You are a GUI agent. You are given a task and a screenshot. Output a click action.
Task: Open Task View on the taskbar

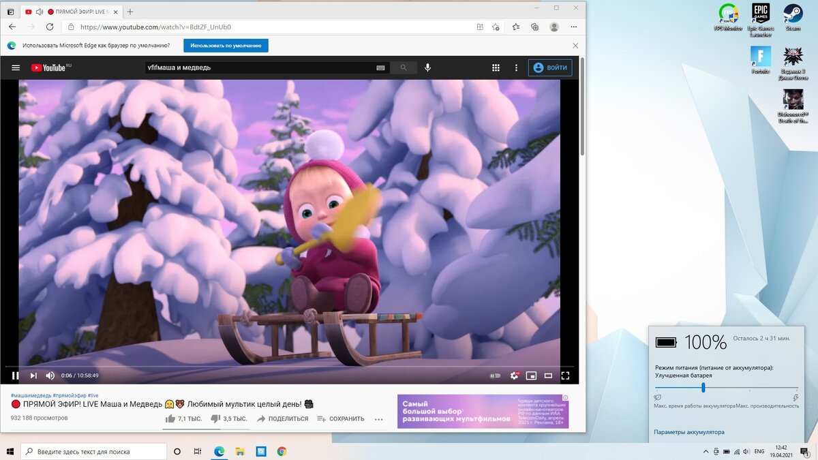click(x=198, y=451)
